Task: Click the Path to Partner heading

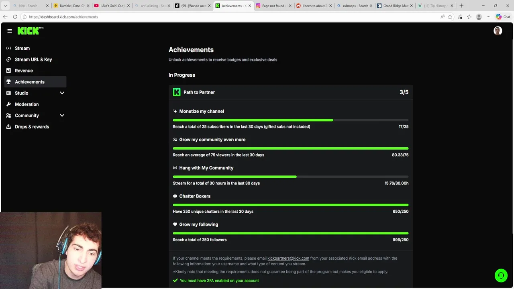Action: (199, 92)
